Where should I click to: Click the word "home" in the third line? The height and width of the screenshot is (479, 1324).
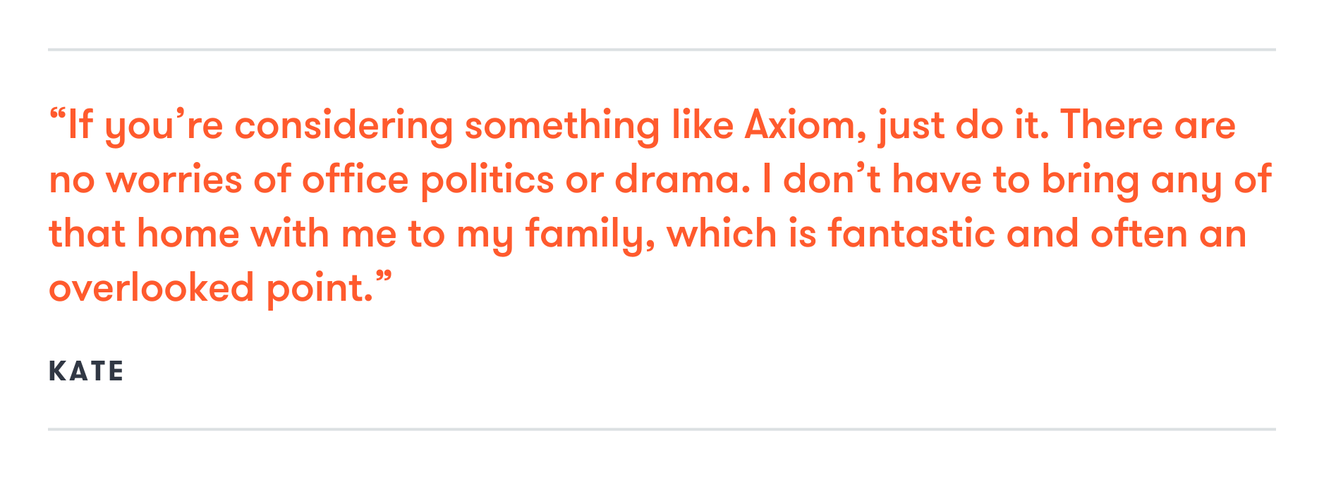pos(188,234)
